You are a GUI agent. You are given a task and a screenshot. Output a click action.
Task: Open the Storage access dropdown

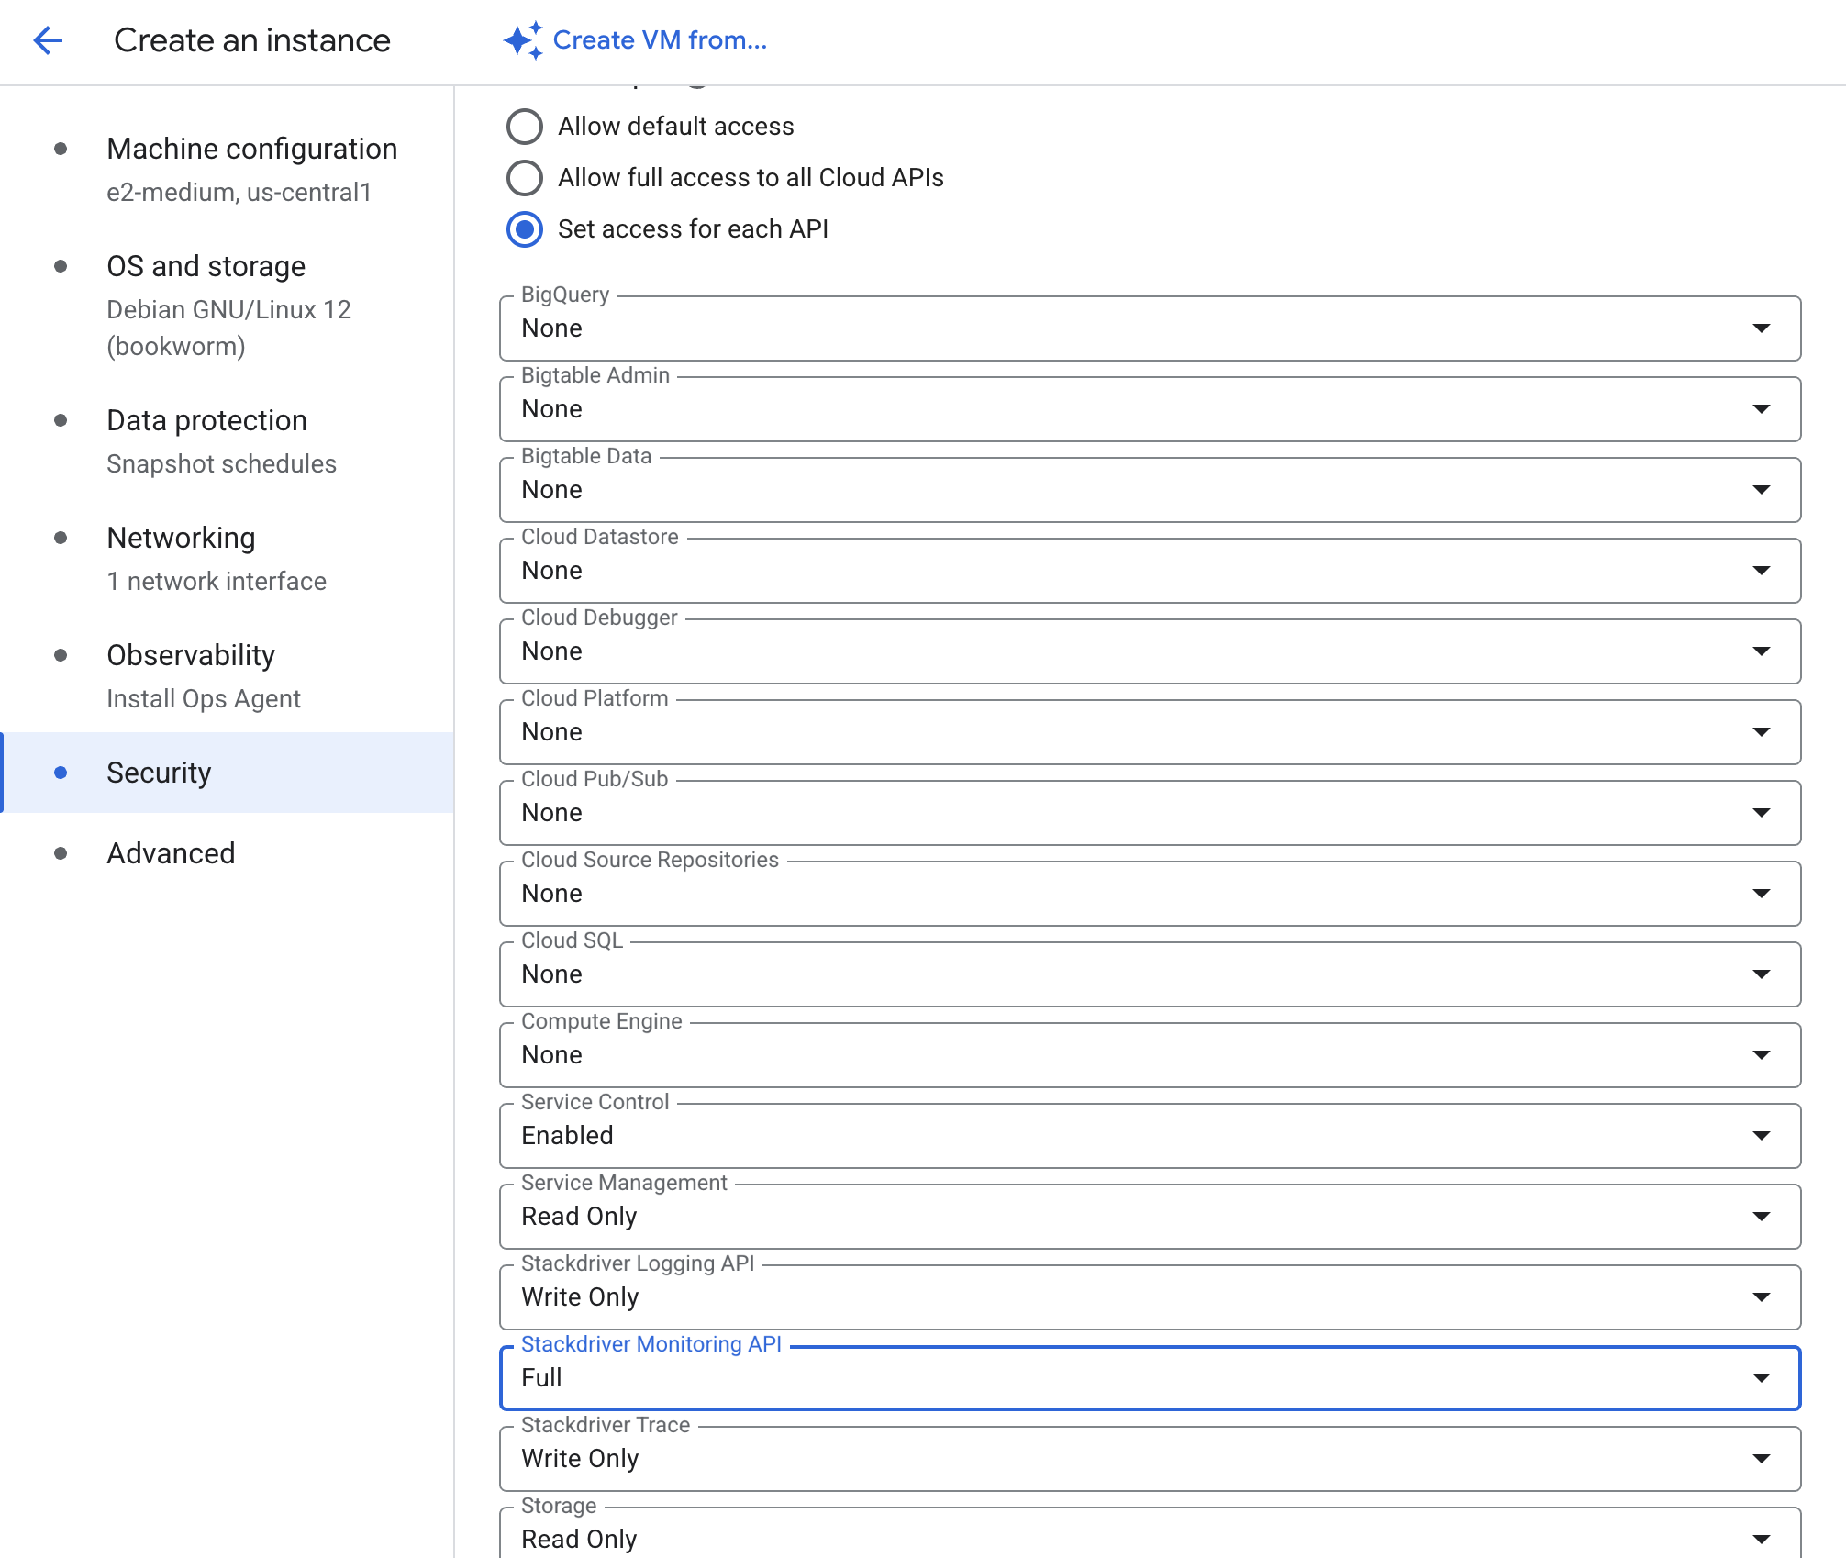coord(1150,1534)
